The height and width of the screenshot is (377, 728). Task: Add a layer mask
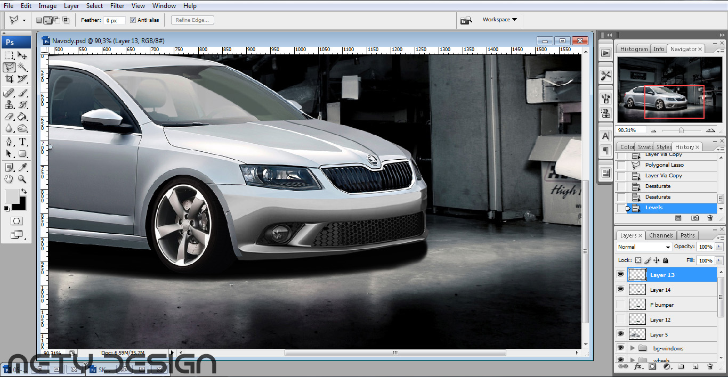[652, 367]
